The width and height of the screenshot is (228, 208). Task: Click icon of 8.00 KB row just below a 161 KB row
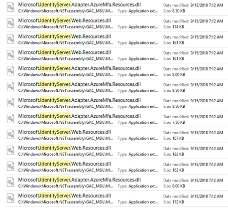(x=10, y=71)
